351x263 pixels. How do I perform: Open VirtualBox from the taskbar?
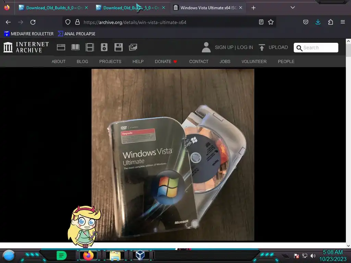140,255
